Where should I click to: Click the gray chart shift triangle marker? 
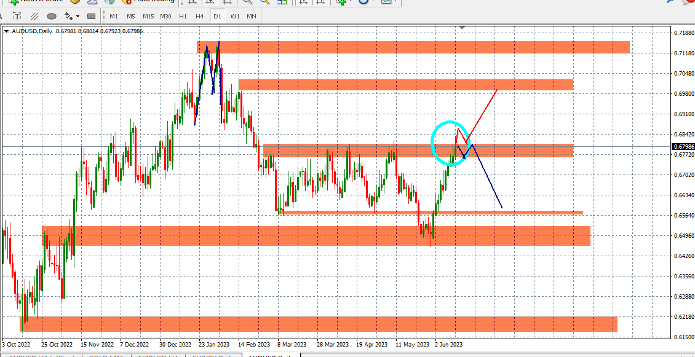tap(463, 28)
